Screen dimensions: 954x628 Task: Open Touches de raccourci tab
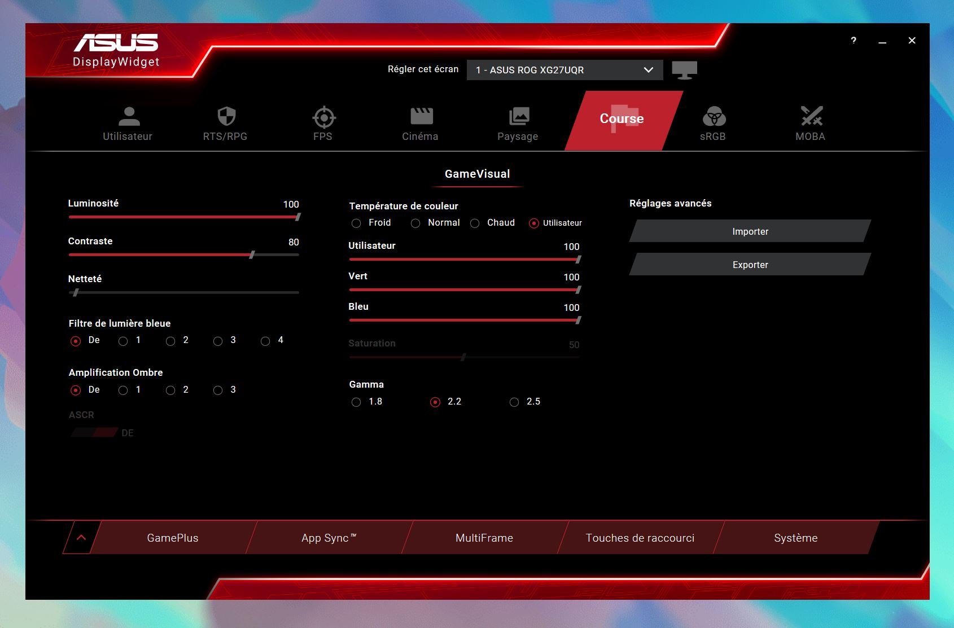coord(640,538)
